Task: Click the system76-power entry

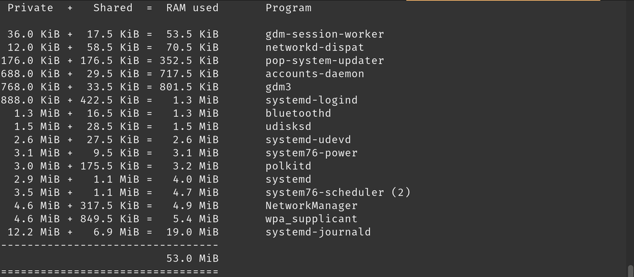Action: click(x=311, y=153)
